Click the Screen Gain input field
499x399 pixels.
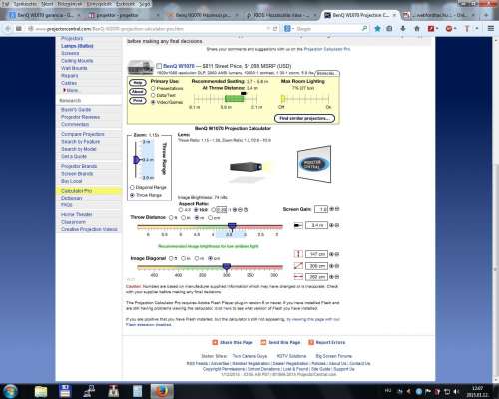pos(321,209)
